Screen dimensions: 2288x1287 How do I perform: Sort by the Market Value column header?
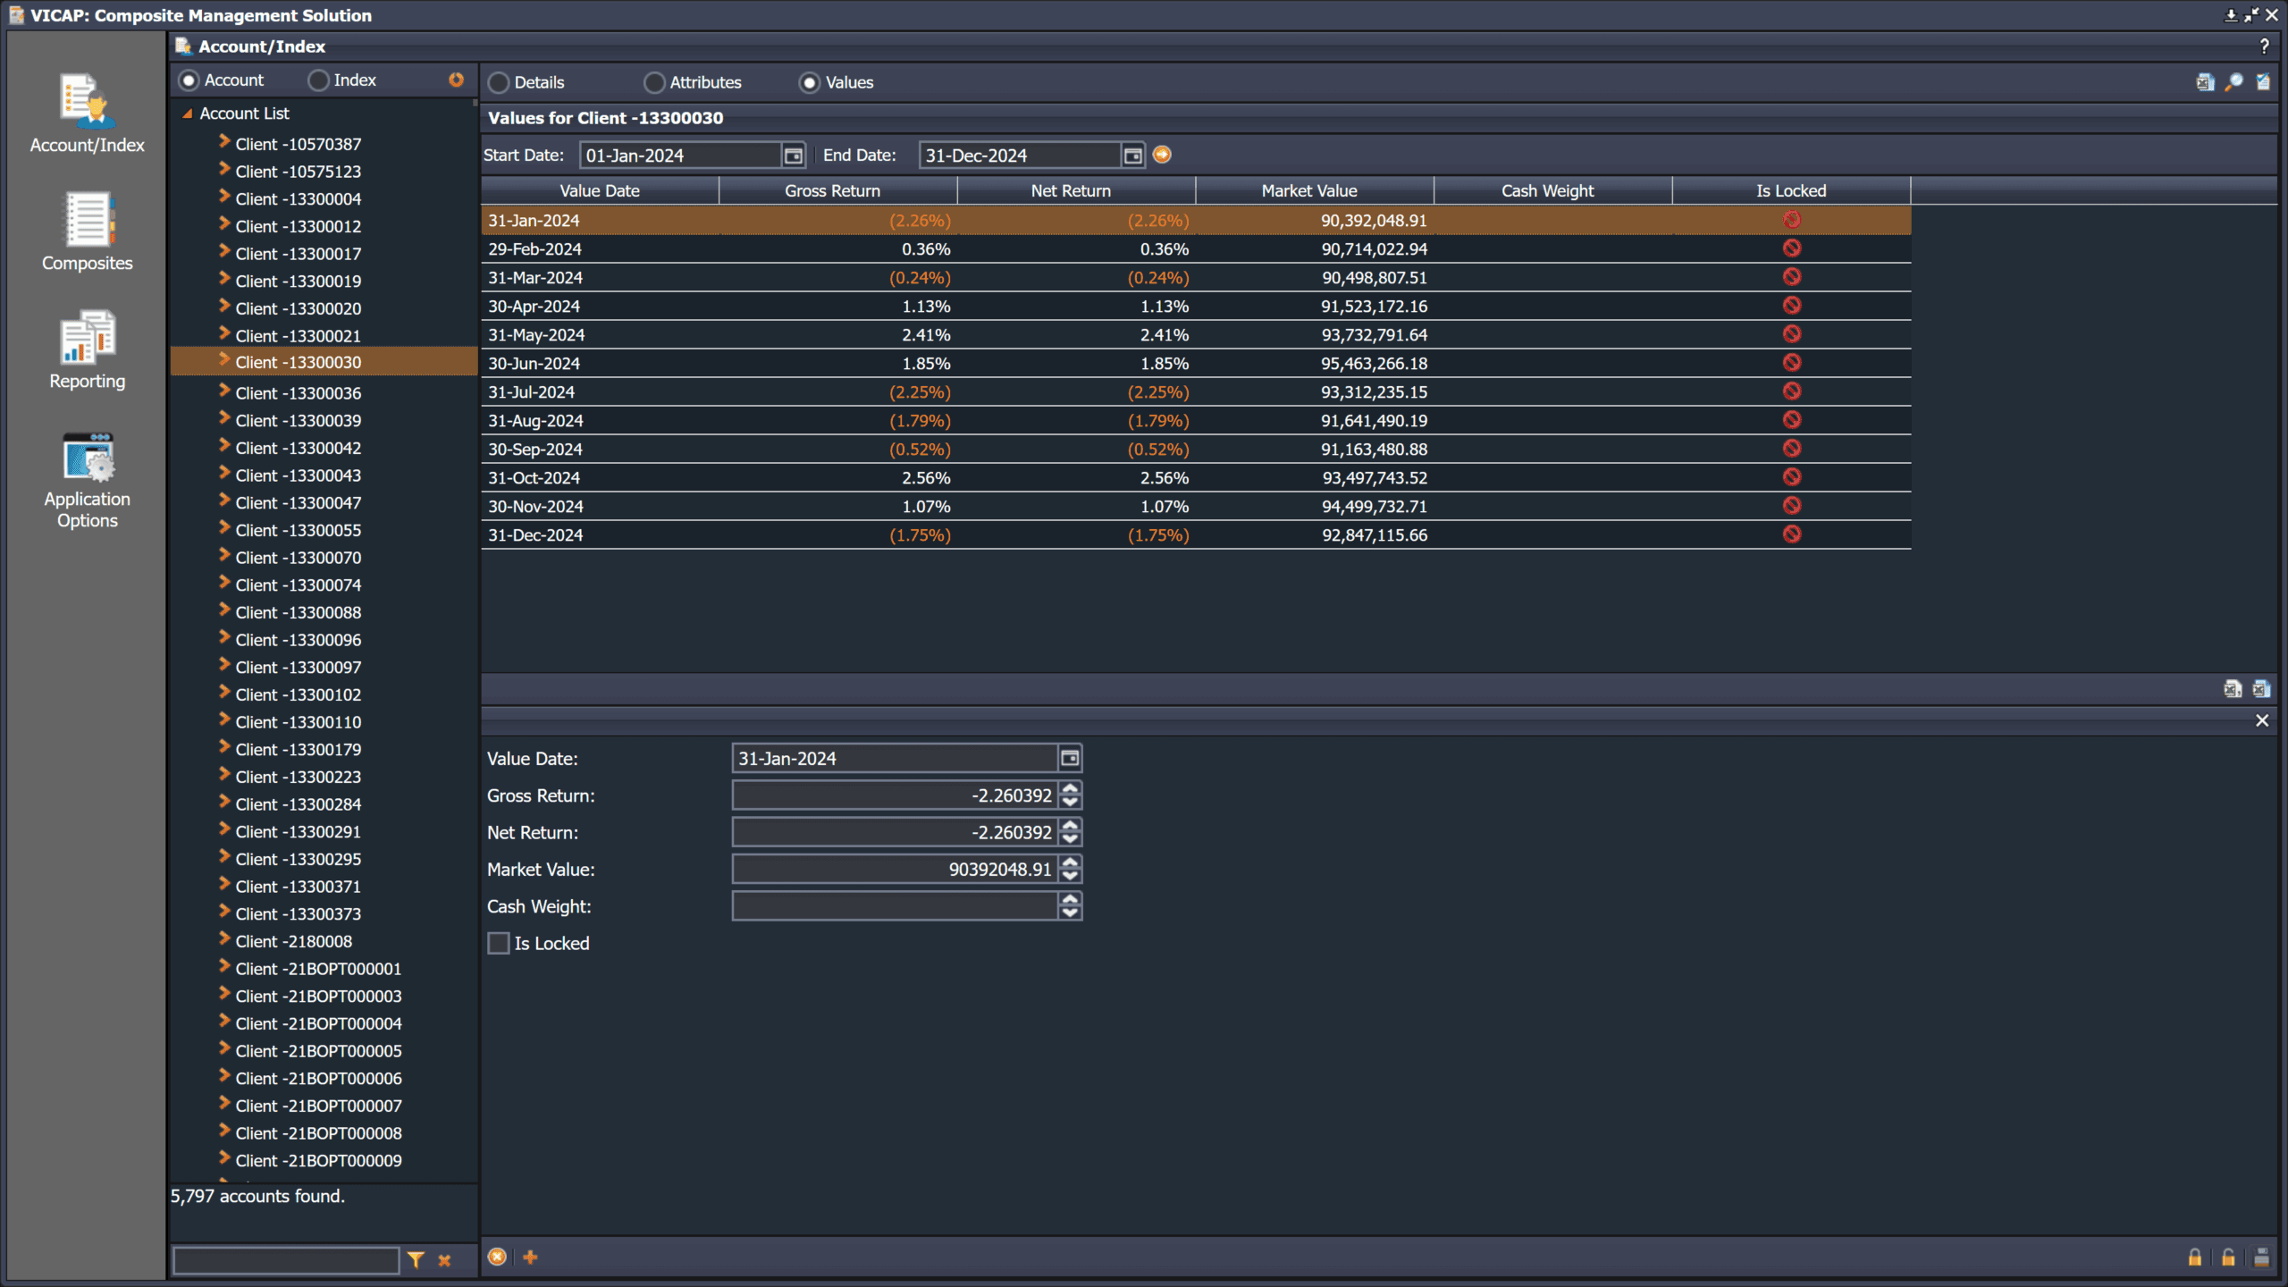click(1315, 190)
